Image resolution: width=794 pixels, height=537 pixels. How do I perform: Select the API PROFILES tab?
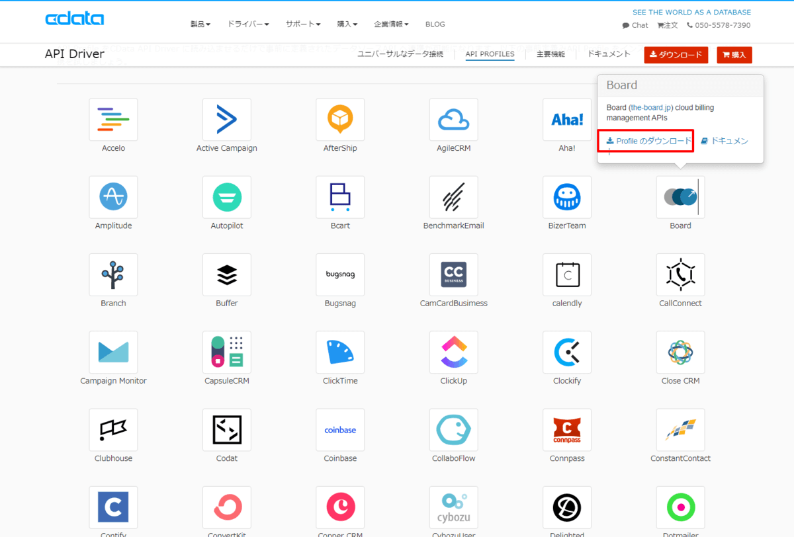[x=490, y=54]
